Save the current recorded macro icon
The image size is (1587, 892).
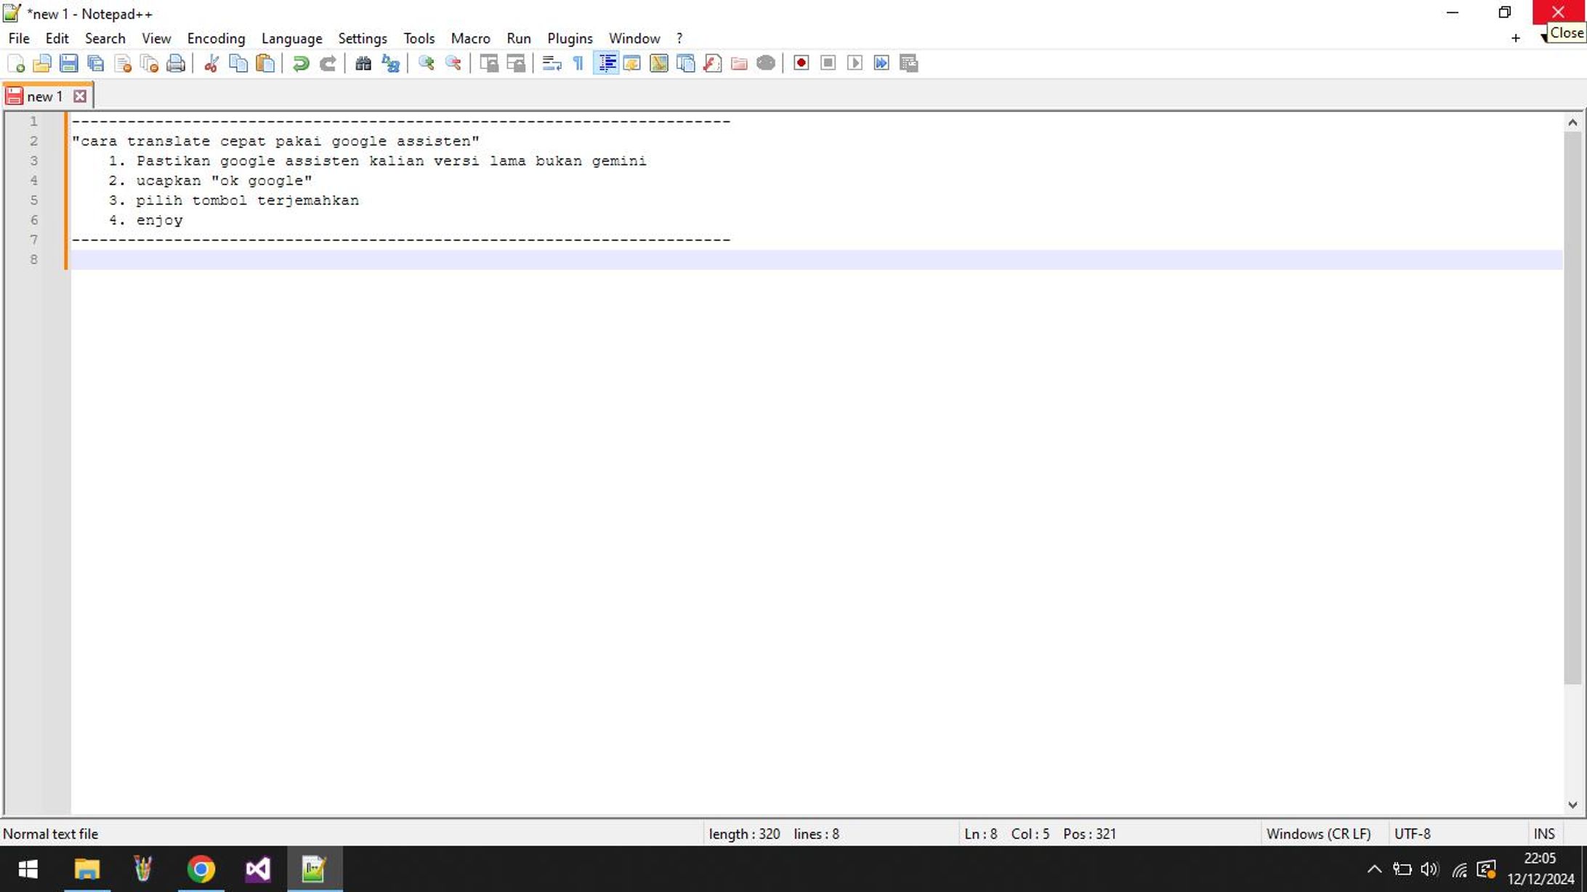pyautogui.click(x=909, y=64)
